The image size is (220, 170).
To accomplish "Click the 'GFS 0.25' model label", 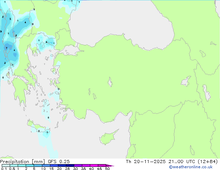I will [x=59, y=162].
